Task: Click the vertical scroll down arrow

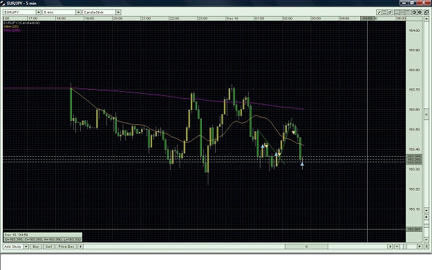Action: tap(426, 211)
